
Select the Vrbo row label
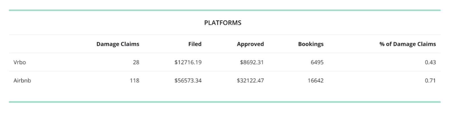(19, 62)
